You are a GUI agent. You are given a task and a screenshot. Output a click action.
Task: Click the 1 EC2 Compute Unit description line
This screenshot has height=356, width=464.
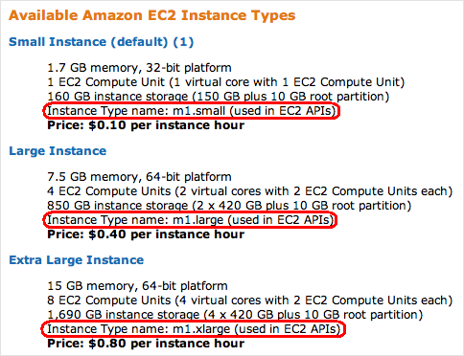tap(226, 82)
